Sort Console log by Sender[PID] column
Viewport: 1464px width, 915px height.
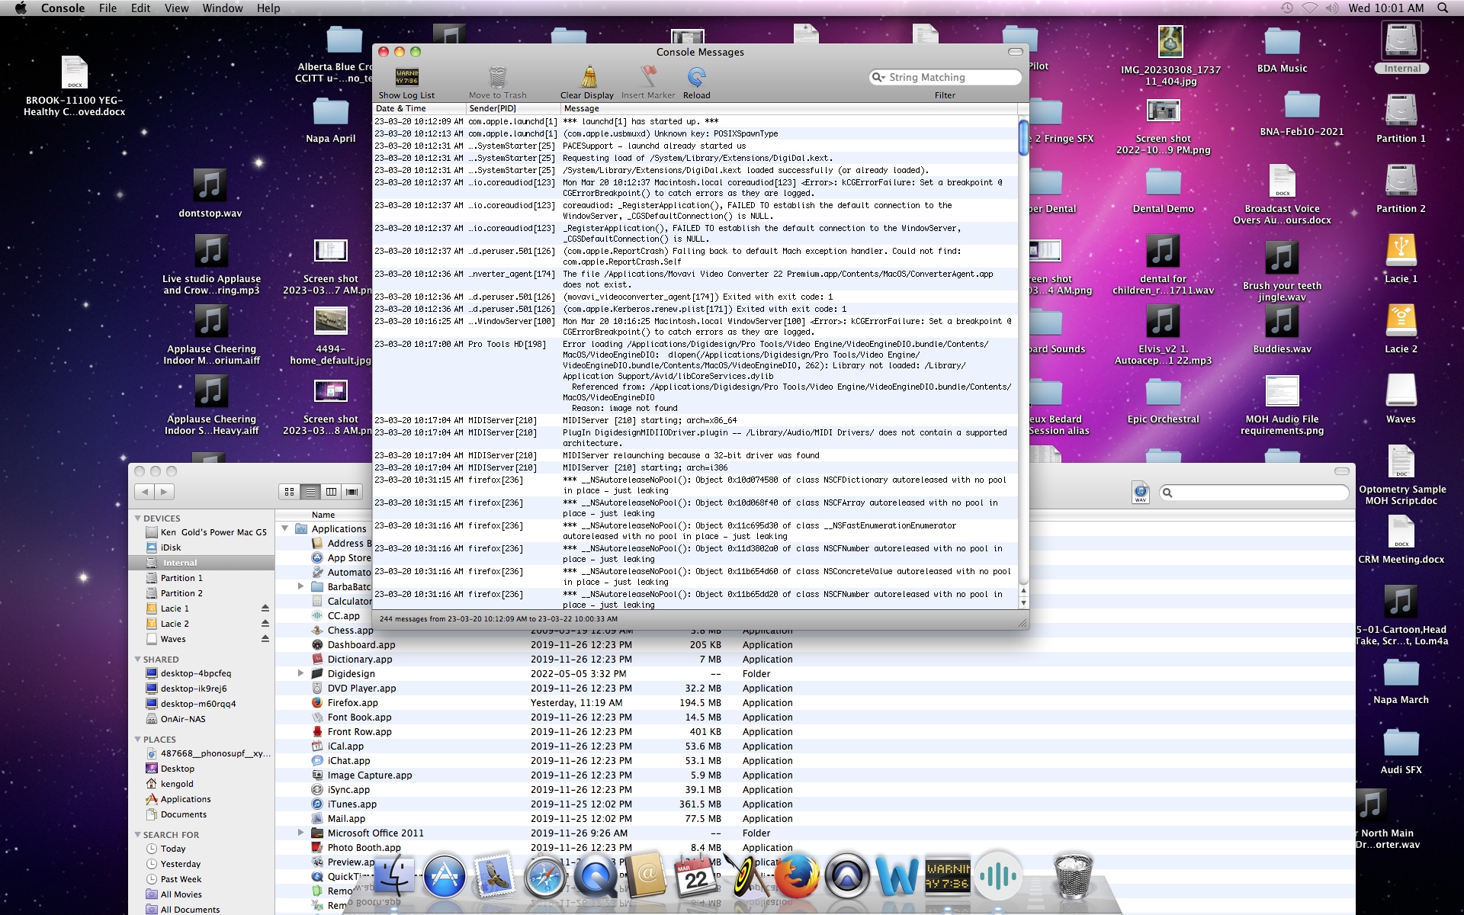(x=512, y=108)
